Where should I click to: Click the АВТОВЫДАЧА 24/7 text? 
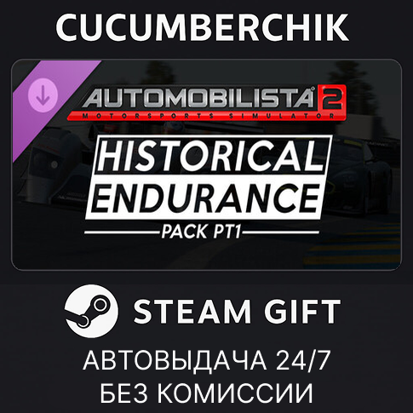click(207, 360)
